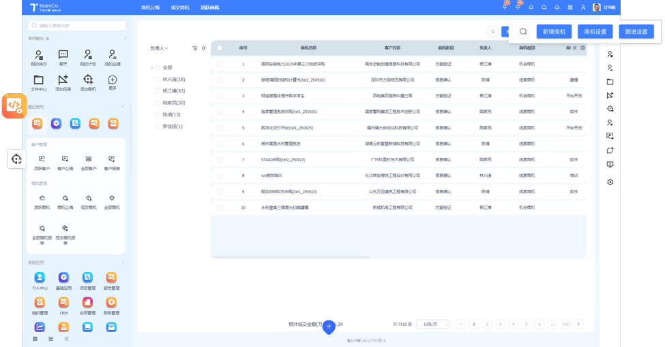Viewport: 665px width, 347px height.
Task: Open the CRM application icon
Action: coord(63,303)
